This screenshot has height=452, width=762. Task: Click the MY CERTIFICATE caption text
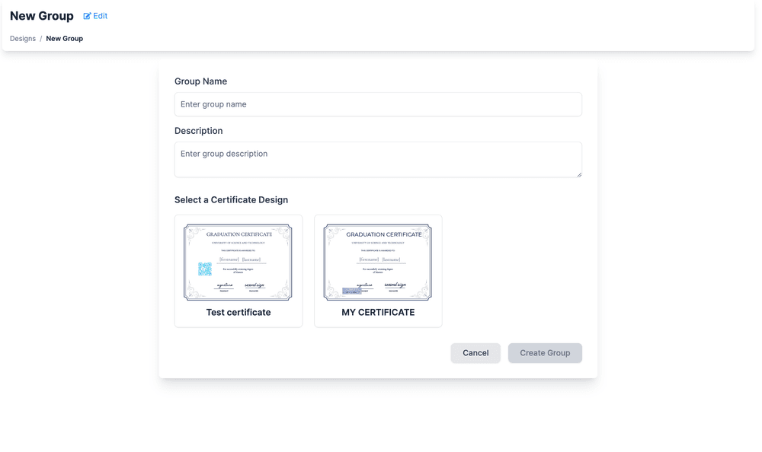378,312
